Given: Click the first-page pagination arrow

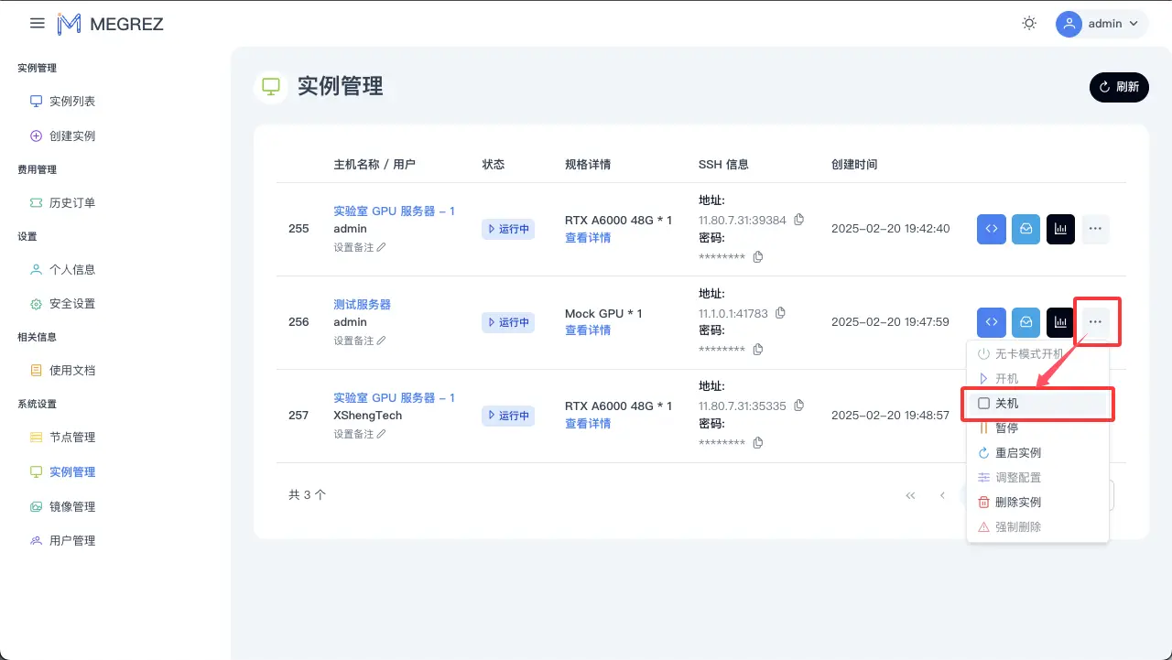Looking at the screenshot, I should coord(910,494).
